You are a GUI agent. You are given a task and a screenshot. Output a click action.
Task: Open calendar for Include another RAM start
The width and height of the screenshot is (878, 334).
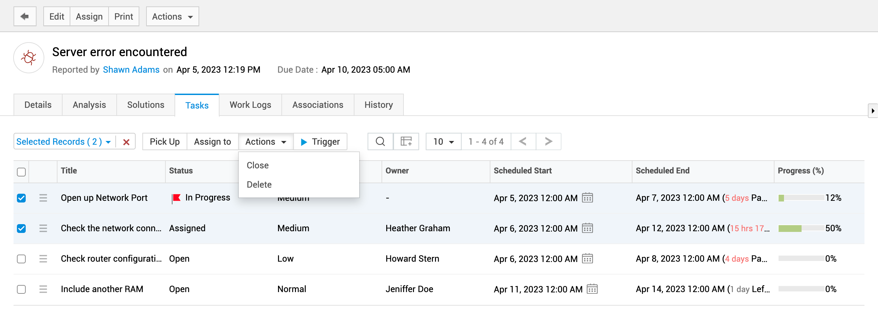point(592,289)
